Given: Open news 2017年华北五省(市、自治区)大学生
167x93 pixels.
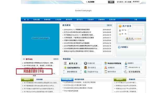Looking at the screenshot, I should coord(39,66).
